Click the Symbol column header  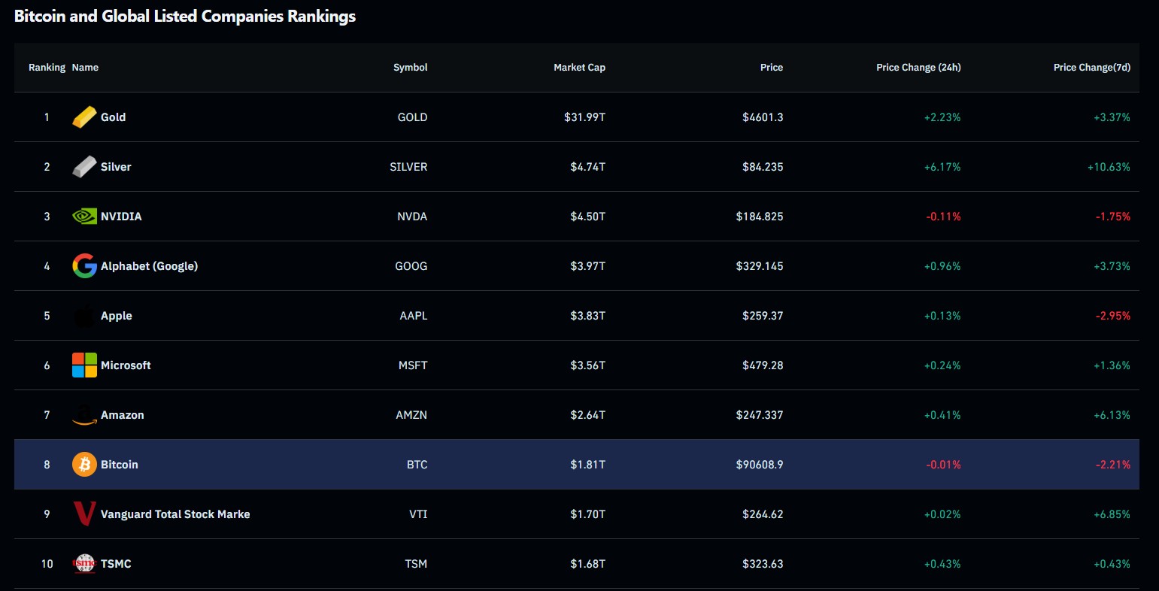(x=410, y=68)
